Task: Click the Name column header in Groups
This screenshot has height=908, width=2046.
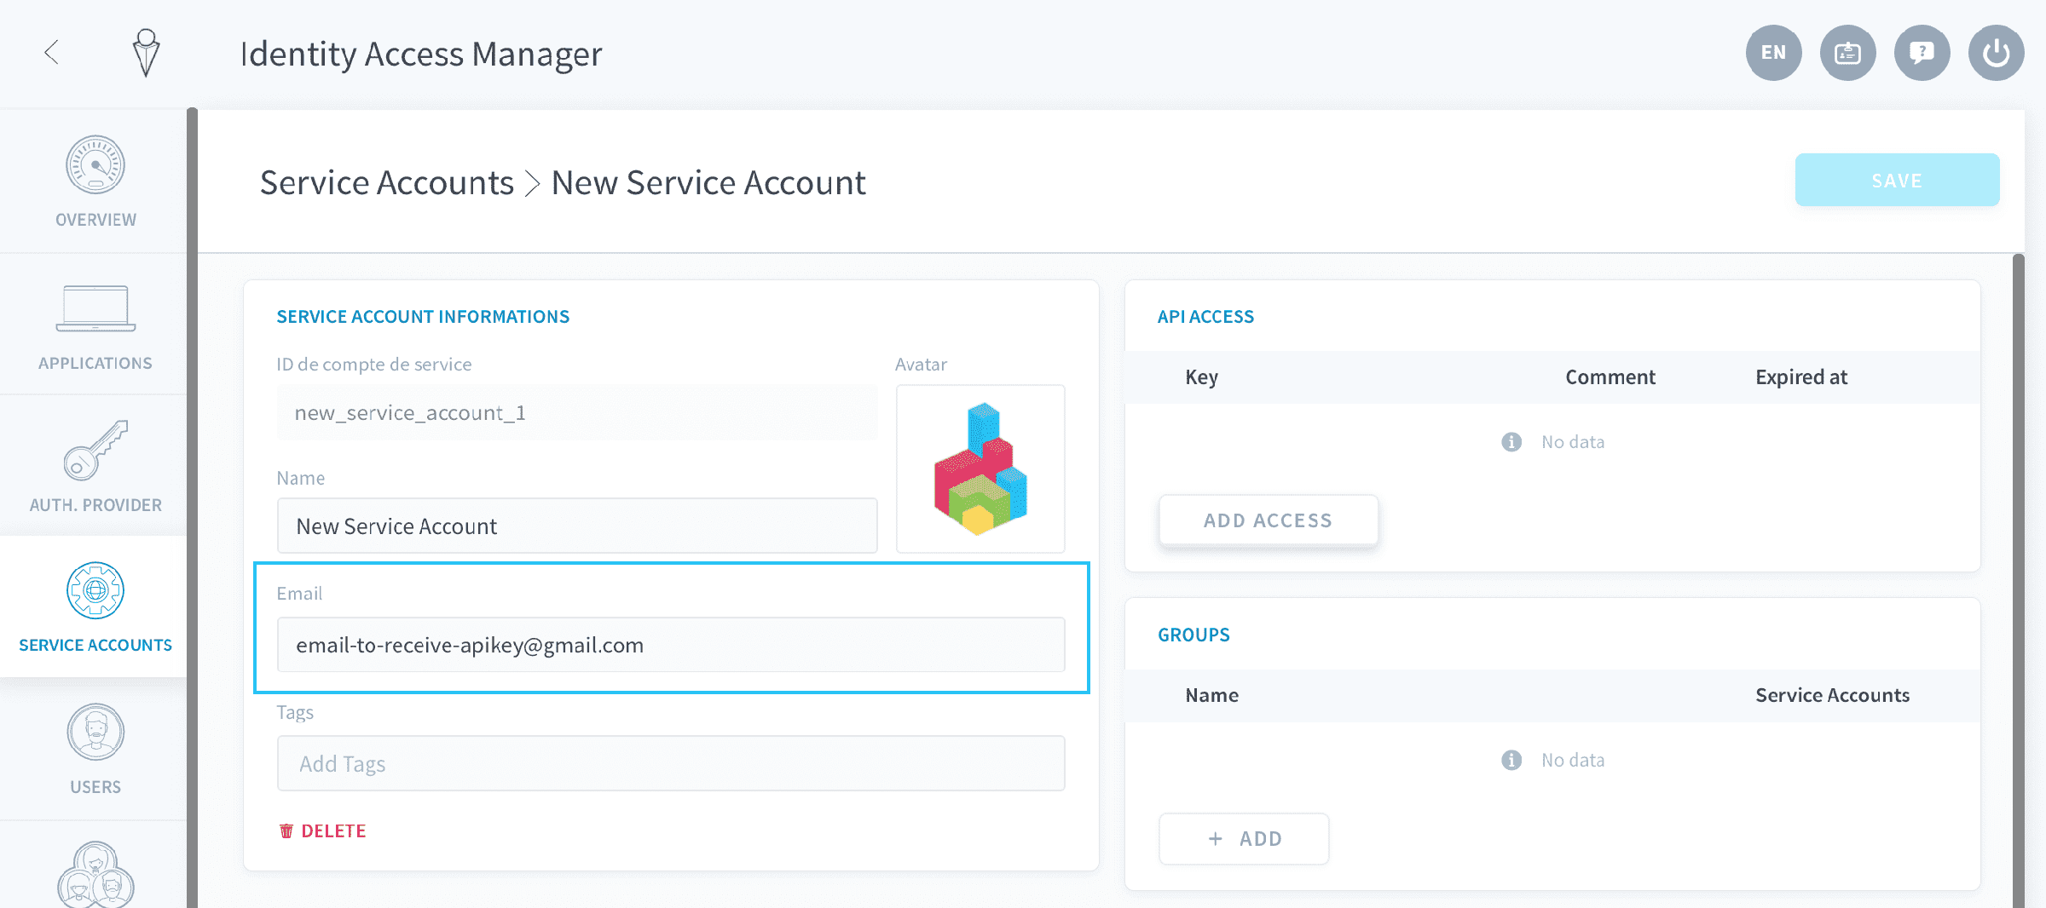Action: coord(1211,695)
